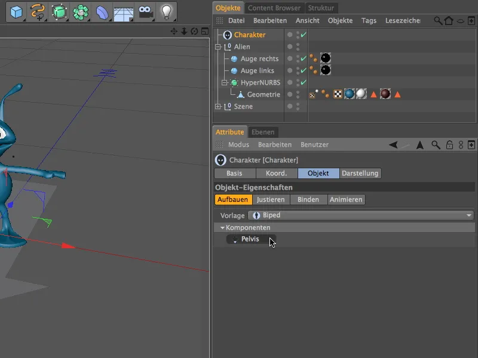Click the Pelvis component button

(251, 239)
